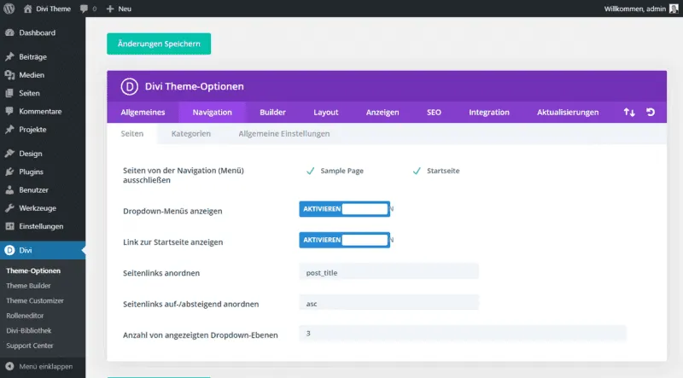The height and width of the screenshot is (378, 683).
Task: Click the Plugins plug icon
Action: click(9, 172)
